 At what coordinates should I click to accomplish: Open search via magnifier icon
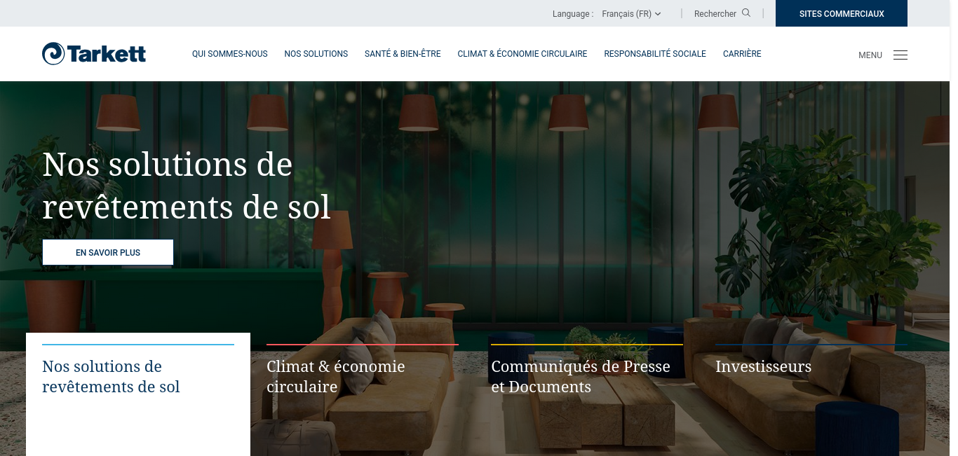746,13
